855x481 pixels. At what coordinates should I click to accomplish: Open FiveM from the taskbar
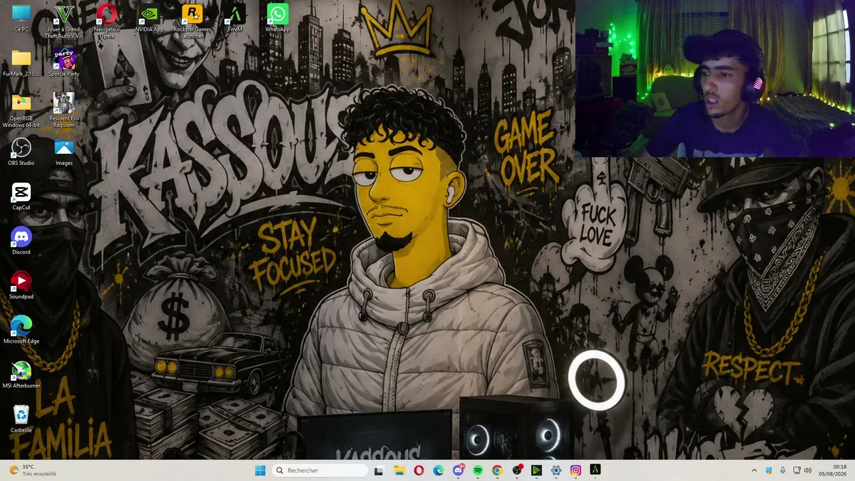pyautogui.click(x=595, y=470)
